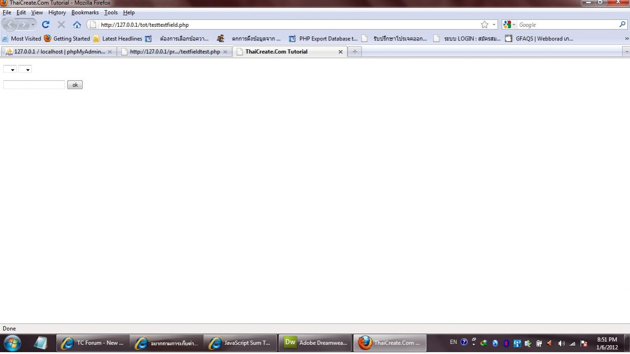Show more bookmarks with the chevron
This screenshot has height=354, width=630.
click(626, 39)
